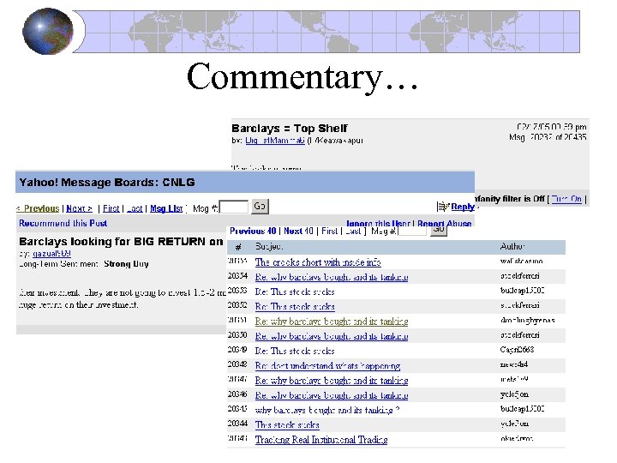Click 'Previous 40' above the message list
The width and height of the screenshot is (617, 463).
click(253, 231)
